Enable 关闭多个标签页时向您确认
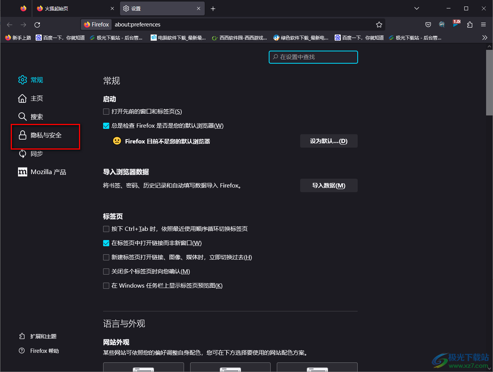The height and width of the screenshot is (372, 493). point(106,272)
